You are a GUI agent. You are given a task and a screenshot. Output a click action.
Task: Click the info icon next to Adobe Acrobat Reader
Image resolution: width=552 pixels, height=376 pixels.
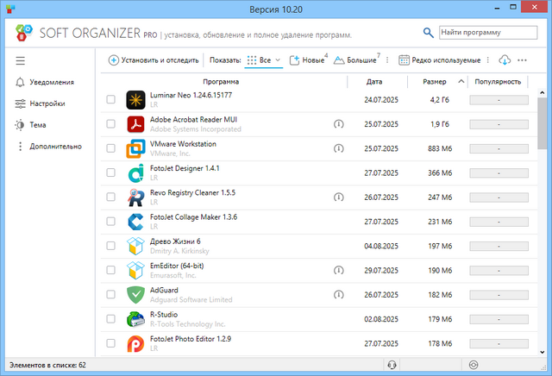pyautogui.click(x=338, y=124)
